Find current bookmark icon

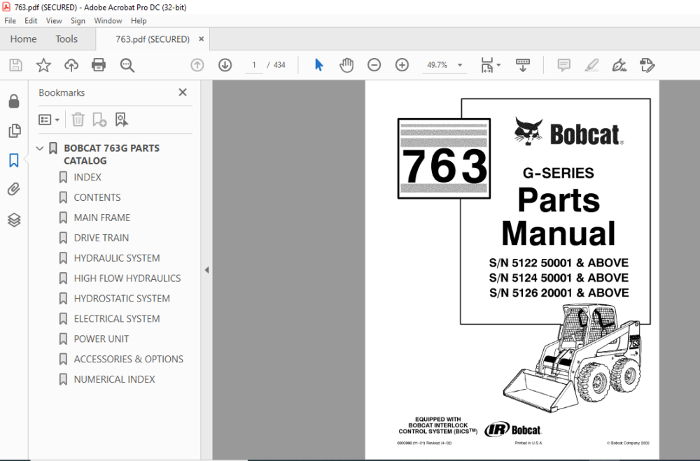click(x=121, y=120)
